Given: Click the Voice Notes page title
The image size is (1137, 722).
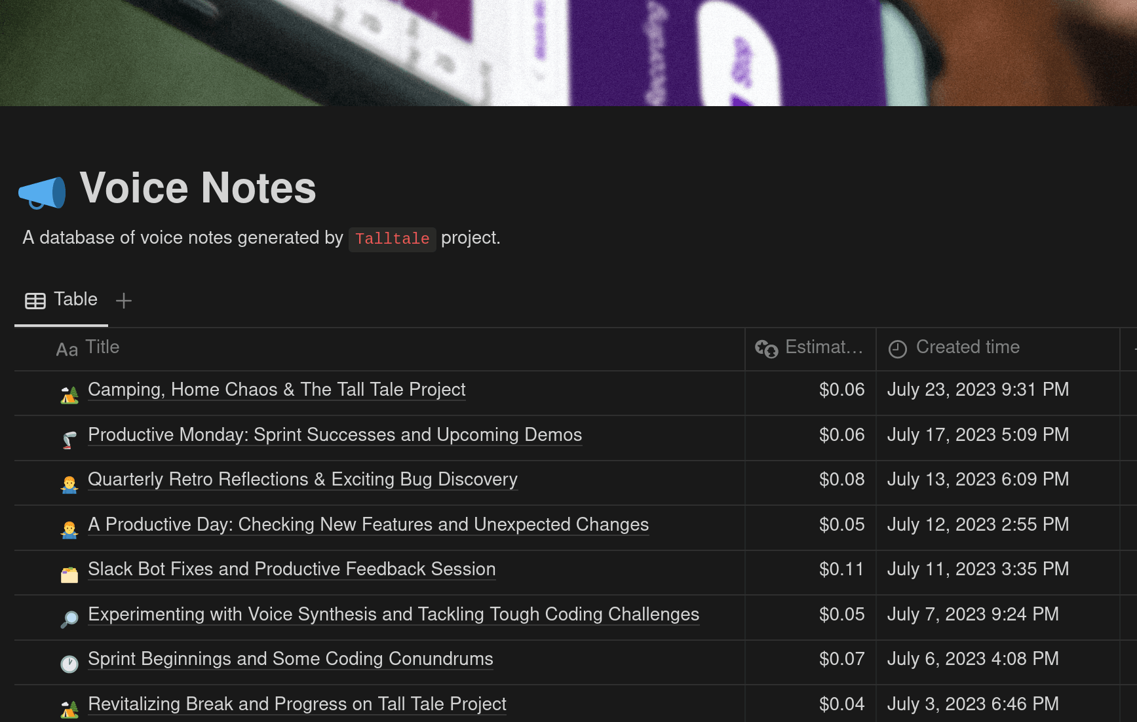Looking at the screenshot, I should point(198,188).
